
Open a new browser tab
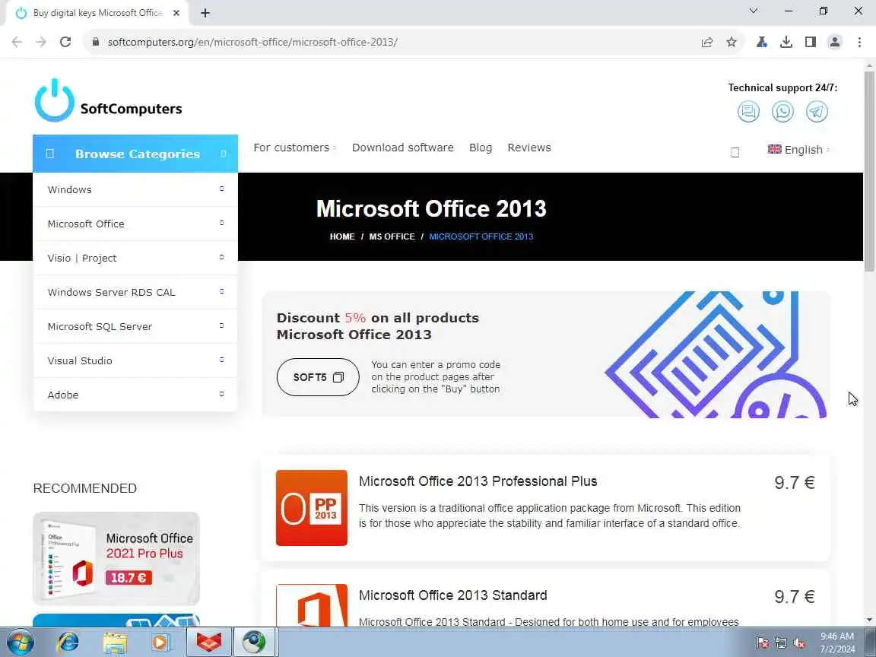point(205,13)
